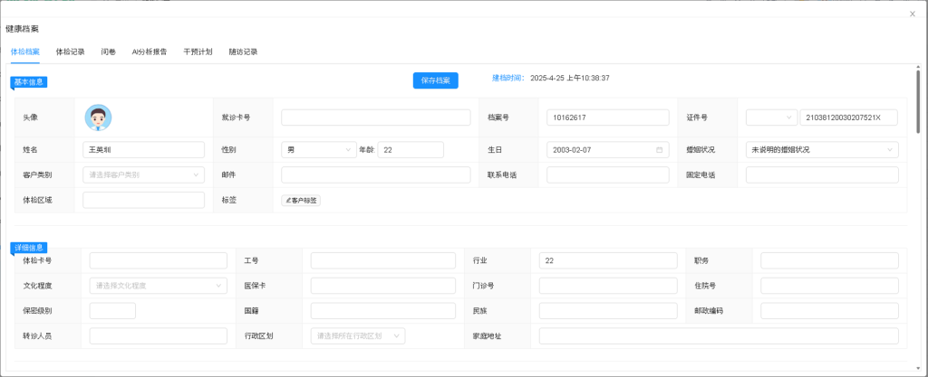Click the 联系电话 input field

[608, 174]
